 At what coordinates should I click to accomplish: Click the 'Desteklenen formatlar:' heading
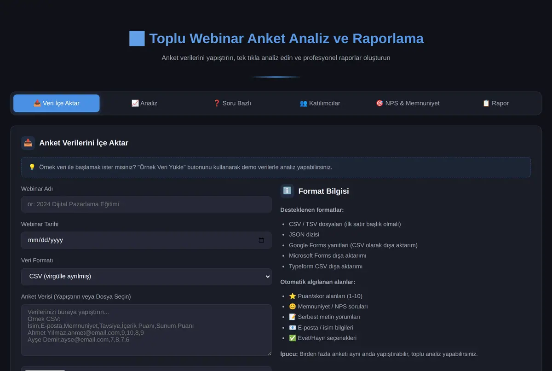(312, 210)
